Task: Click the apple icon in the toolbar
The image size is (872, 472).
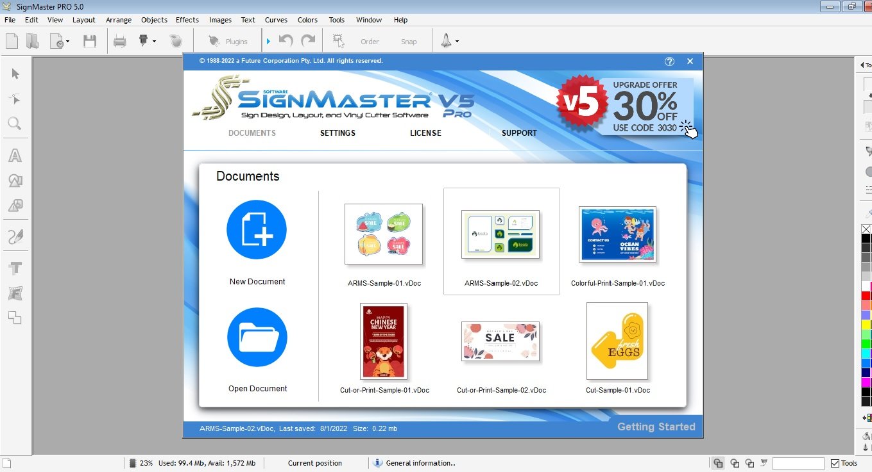Action: (175, 41)
